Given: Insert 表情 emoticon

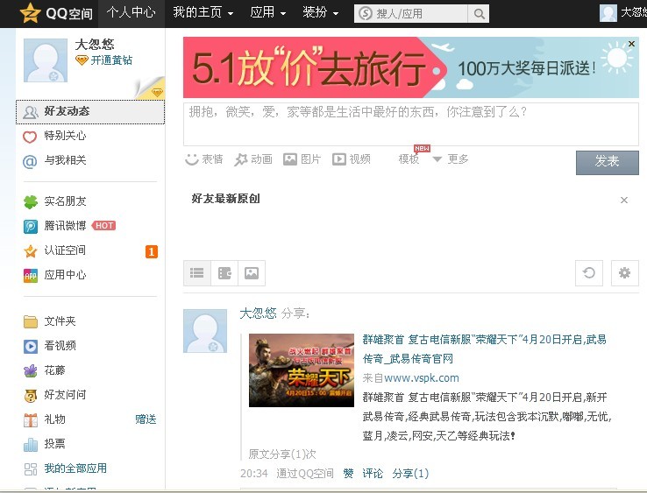Looking at the screenshot, I should click(x=204, y=159).
